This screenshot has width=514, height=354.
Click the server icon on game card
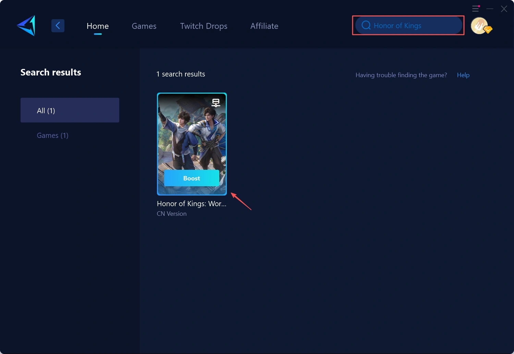tap(216, 103)
